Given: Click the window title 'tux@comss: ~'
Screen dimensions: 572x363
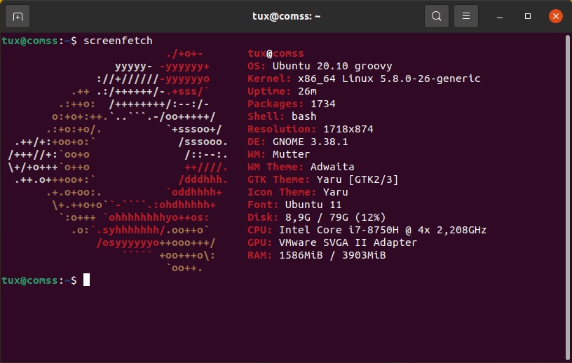Looking at the screenshot, I should [x=287, y=16].
